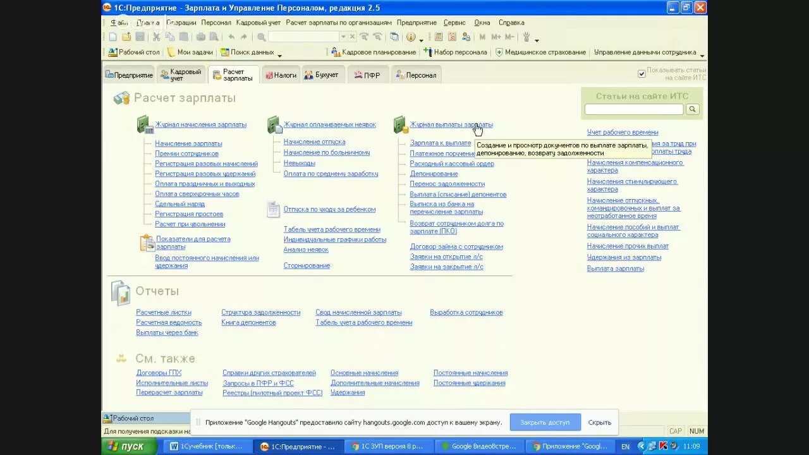Click the EN language indicator in tray
The height and width of the screenshot is (455, 809).
(x=625, y=447)
